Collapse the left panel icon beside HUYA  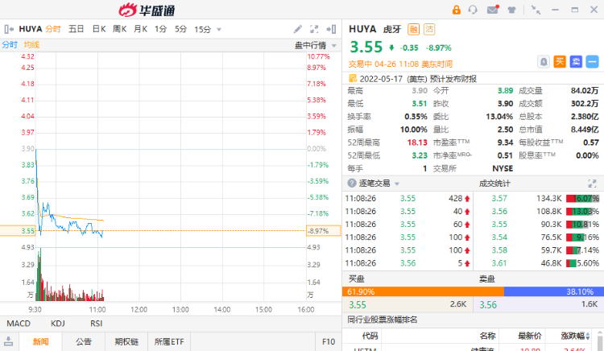pyautogui.click(x=8, y=29)
